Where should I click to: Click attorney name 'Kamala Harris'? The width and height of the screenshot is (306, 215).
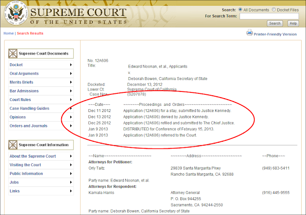tap(101, 192)
